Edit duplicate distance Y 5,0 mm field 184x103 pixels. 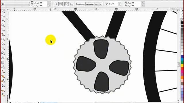click(x=135, y=5)
